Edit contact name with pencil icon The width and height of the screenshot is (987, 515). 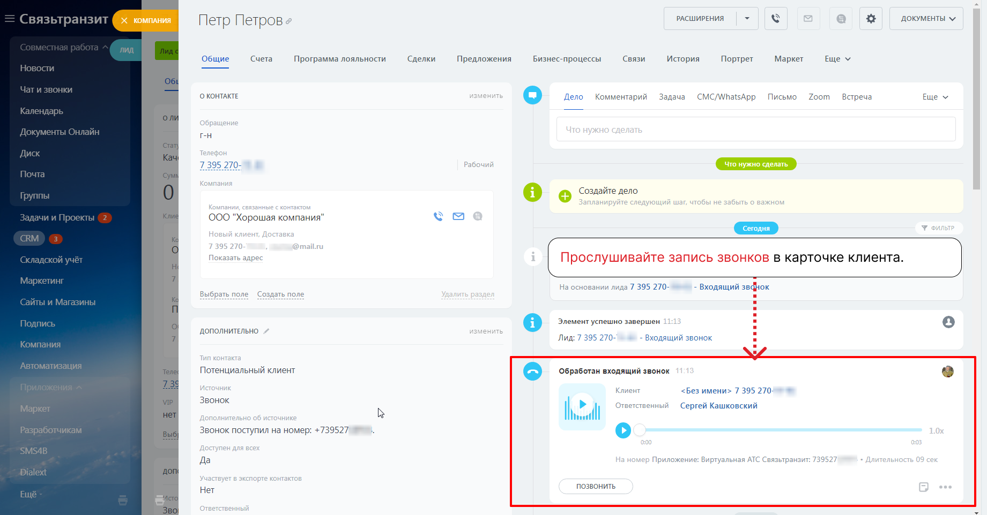pyautogui.click(x=288, y=21)
